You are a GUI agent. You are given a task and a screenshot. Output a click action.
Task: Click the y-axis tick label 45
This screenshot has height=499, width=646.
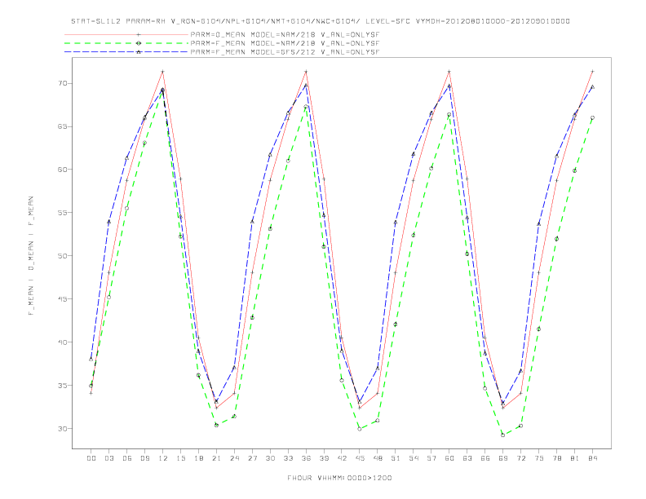[x=62, y=299]
